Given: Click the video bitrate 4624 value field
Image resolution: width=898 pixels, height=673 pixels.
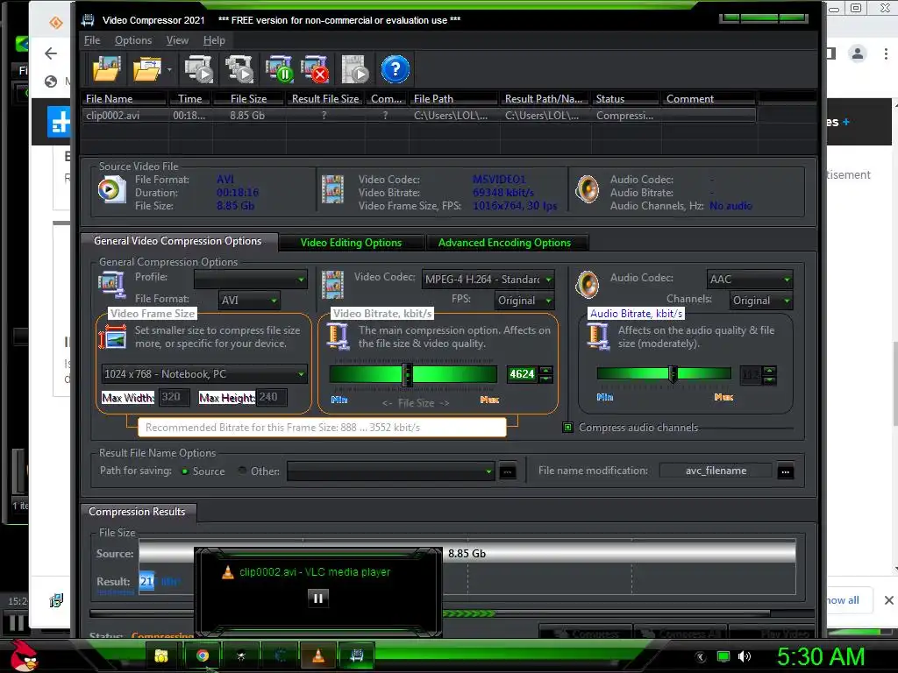Looking at the screenshot, I should click(522, 374).
